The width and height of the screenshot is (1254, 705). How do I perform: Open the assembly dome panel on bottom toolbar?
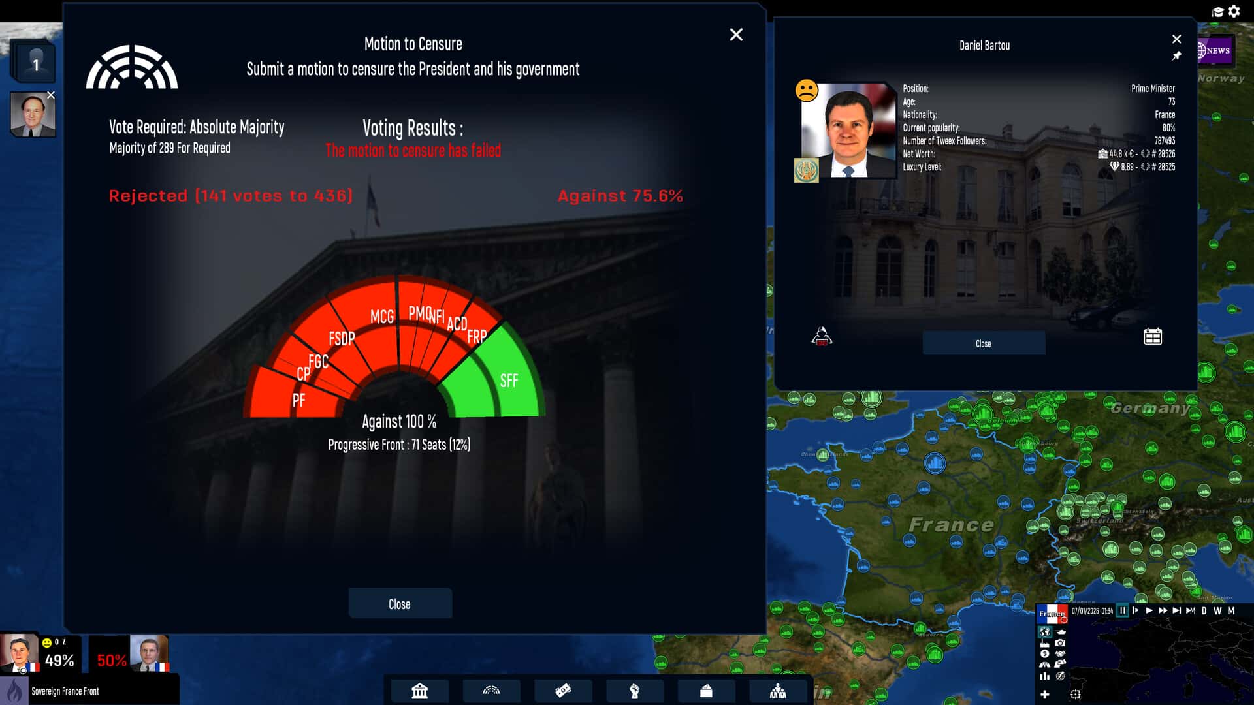coord(492,690)
